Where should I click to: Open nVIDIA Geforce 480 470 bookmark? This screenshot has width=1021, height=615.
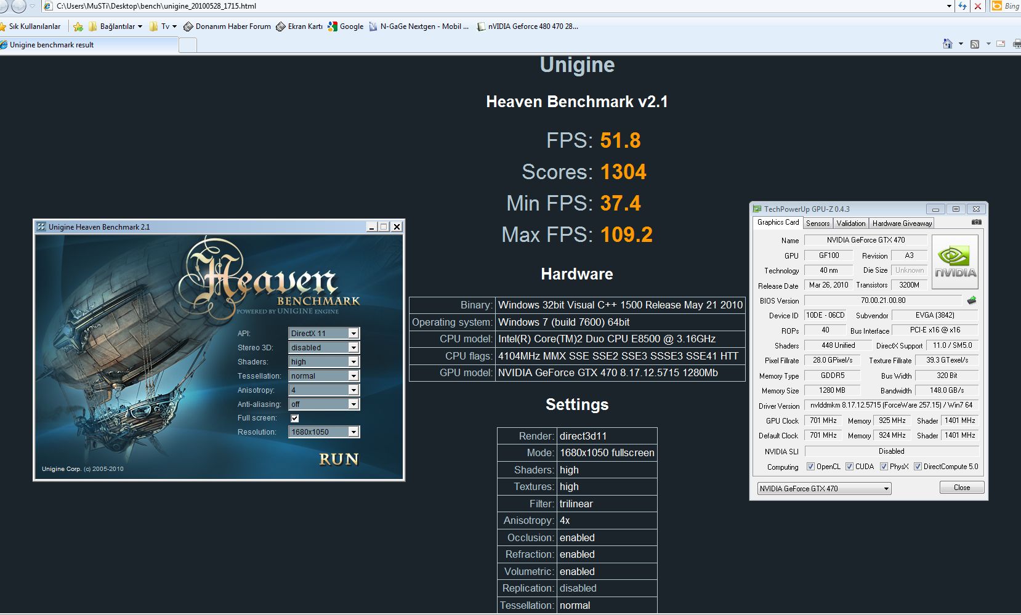528,26
